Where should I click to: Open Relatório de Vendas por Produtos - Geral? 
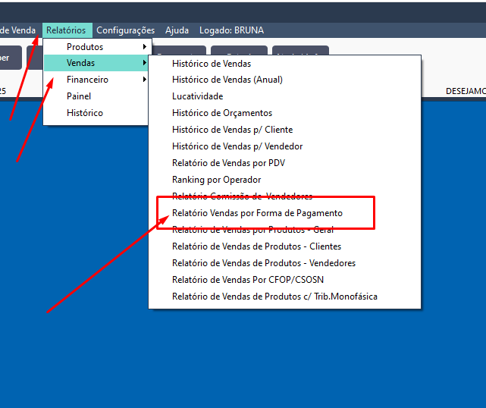284,230
